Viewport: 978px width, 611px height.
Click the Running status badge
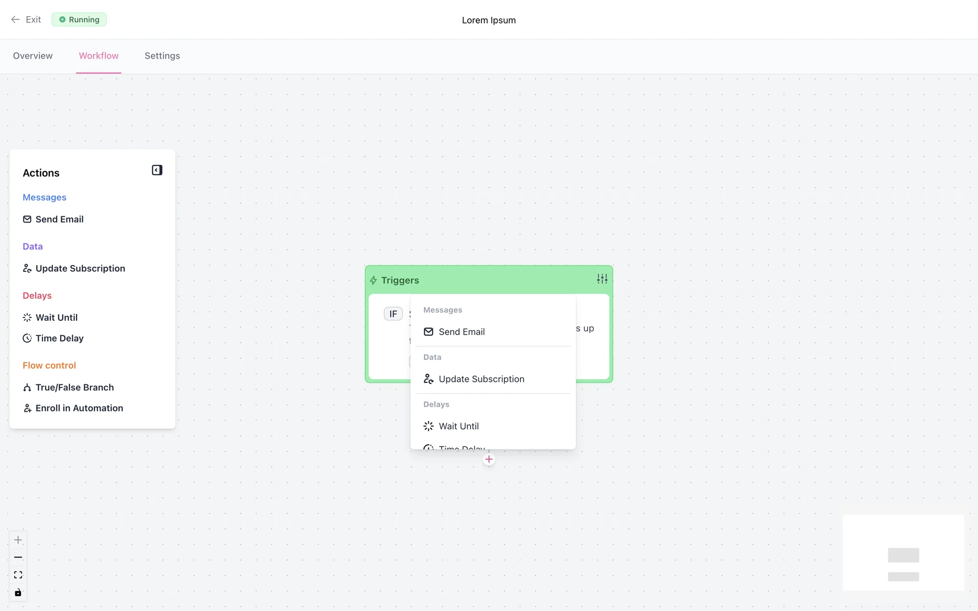click(x=79, y=20)
